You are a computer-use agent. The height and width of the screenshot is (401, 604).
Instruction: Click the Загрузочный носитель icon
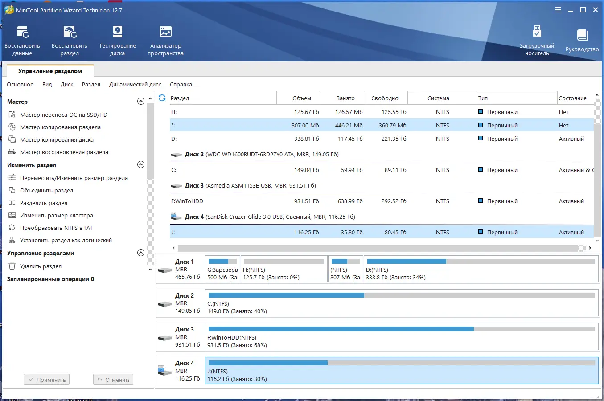(537, 40)
